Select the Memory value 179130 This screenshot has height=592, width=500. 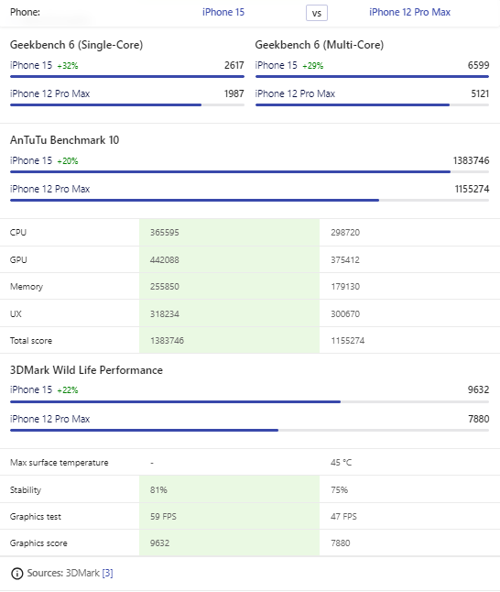pyautogui.click(x=345, y=286)
